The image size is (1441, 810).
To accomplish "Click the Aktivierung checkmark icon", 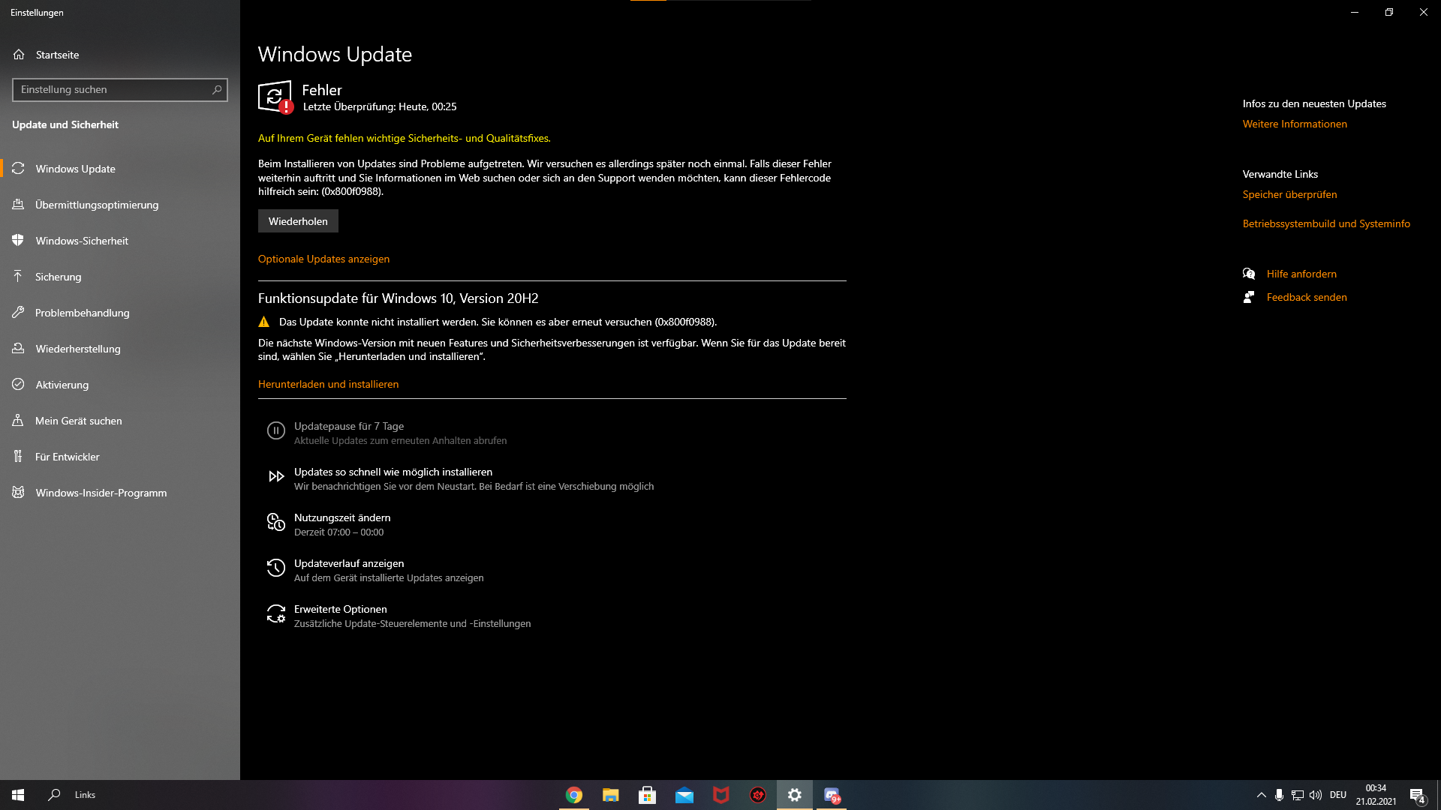I will [18, 385].
